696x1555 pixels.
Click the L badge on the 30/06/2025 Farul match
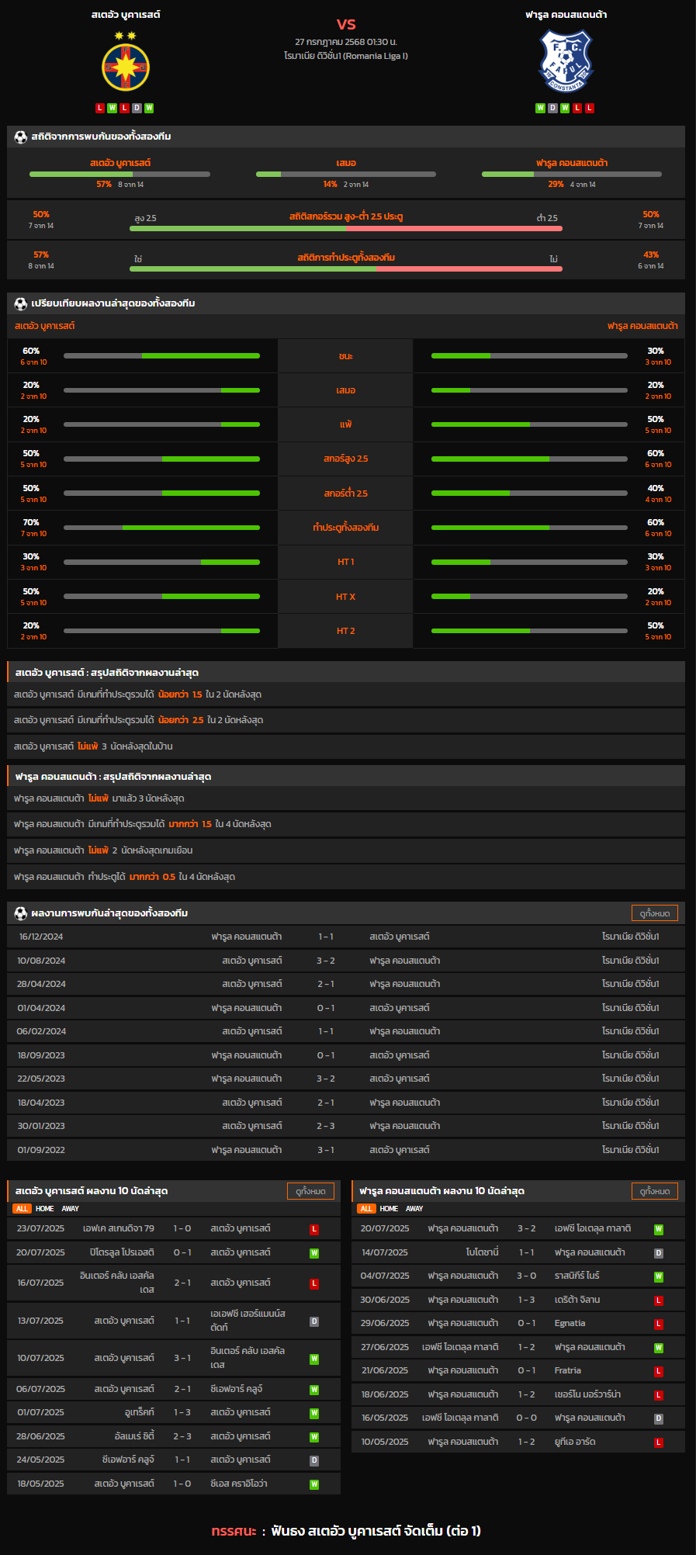[x=659, y=1300]
